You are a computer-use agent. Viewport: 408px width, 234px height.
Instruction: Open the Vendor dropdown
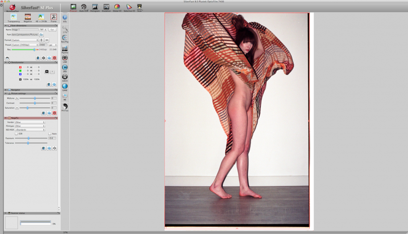pyautogui.click(x=29, y=122)
